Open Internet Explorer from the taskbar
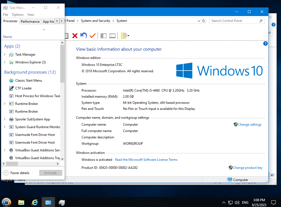The height and width of the screenshot is (207, 281). coord(35,203)
